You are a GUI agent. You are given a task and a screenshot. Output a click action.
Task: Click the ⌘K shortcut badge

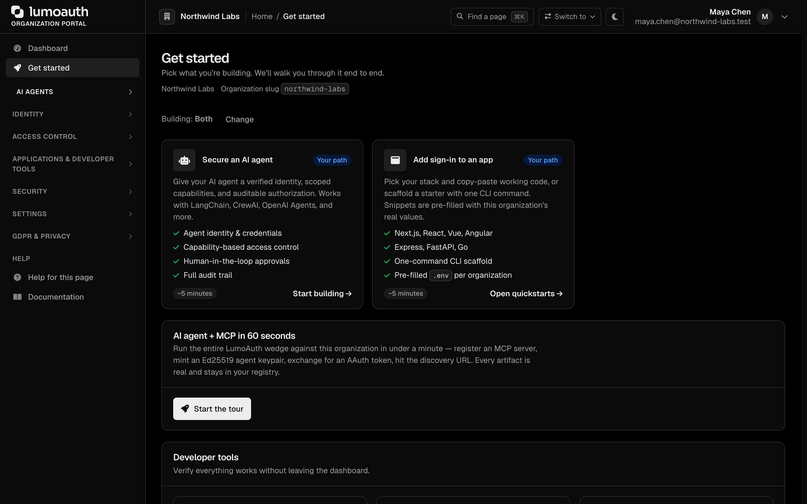click(x=519, y=17)
